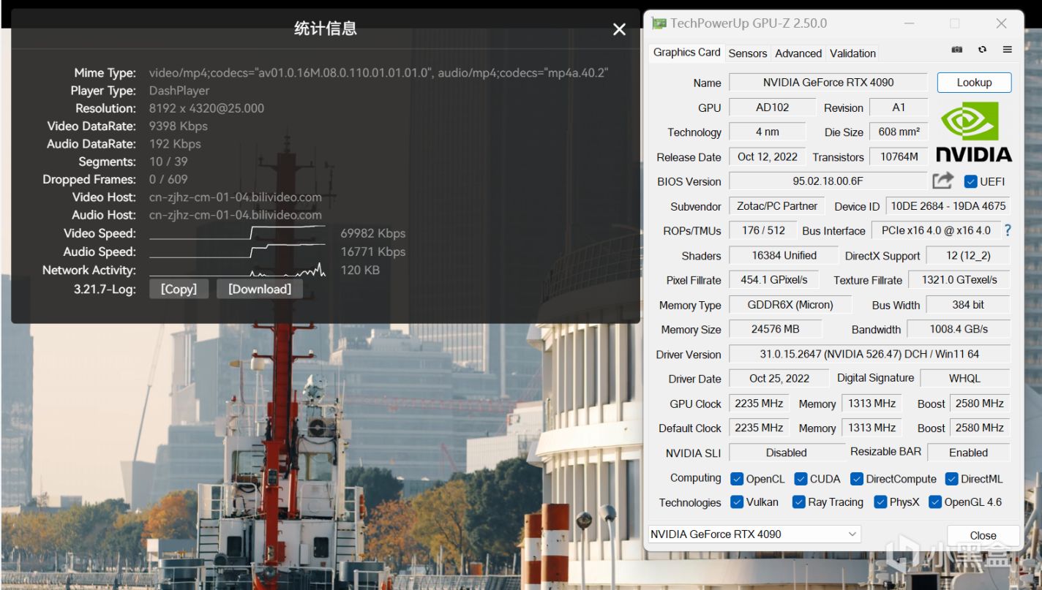This screenshot has height=590, width=1042.
Task: Switch to the Sensors tab
Action: point(748,53)
